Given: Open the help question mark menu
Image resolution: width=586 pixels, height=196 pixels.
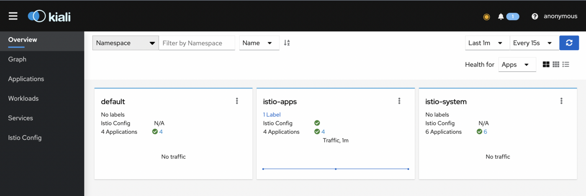Looking at the screenshot, I should (535, 17).
